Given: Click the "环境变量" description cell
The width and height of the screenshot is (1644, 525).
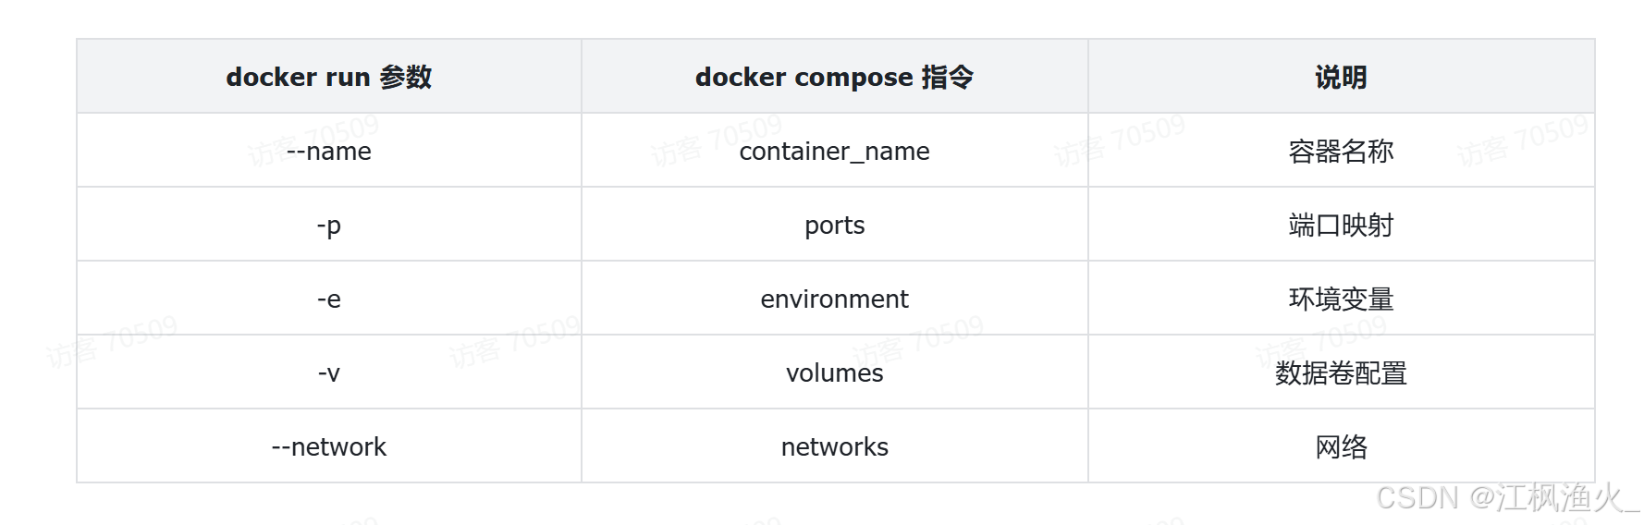Looking at the screenshot, I should click(1341, 299).
